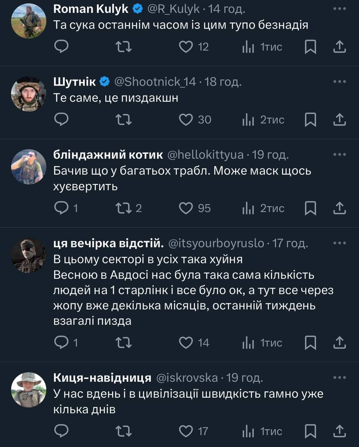This screenshot has height=447, width=359.
Task: Open replies on ця вечірка відстій tweet
Action: coord(62,343)
